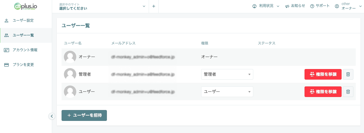The height and width of the screenshot is (133, 364).
Task: Click the megaphone icon beside お知らせ
Action: click(287, 6)
